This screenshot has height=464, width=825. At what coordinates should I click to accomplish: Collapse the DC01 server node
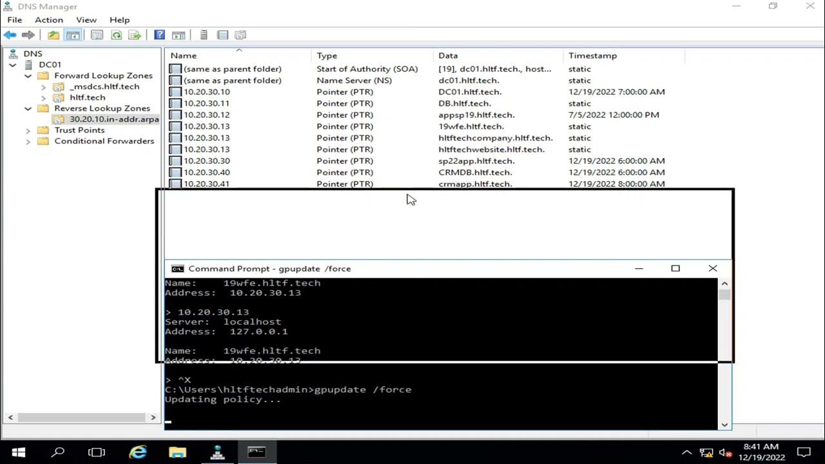pyautogui.click(x=12, y=65)
